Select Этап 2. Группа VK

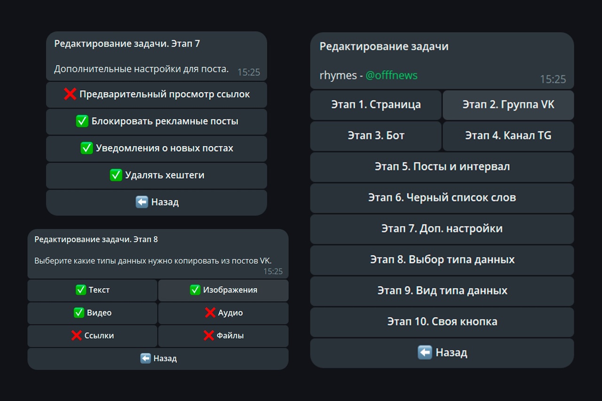(x=508, y=104)
